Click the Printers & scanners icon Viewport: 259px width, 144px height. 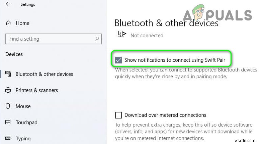[8, 90]
